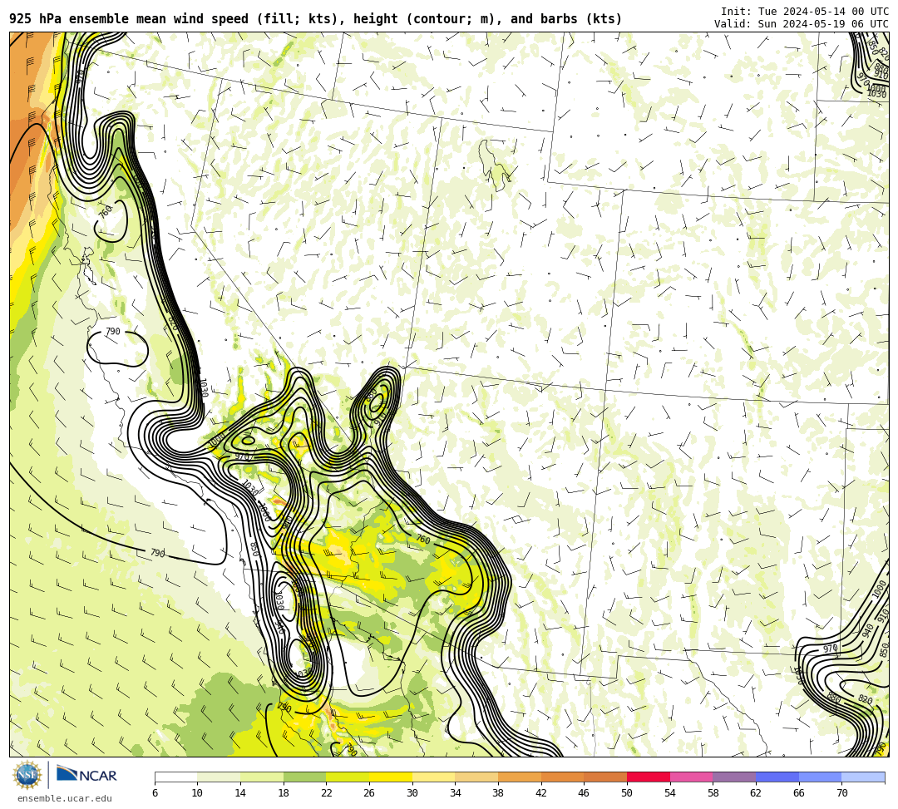
Task: Click the NCAR logo
Action: [x=86, y=775]
